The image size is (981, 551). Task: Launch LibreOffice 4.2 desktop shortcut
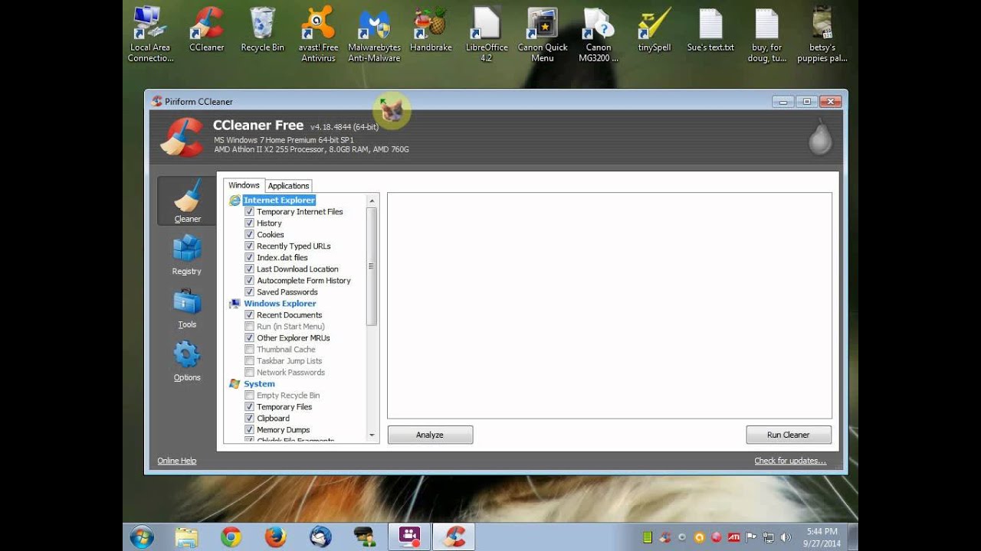coord(487,34)
